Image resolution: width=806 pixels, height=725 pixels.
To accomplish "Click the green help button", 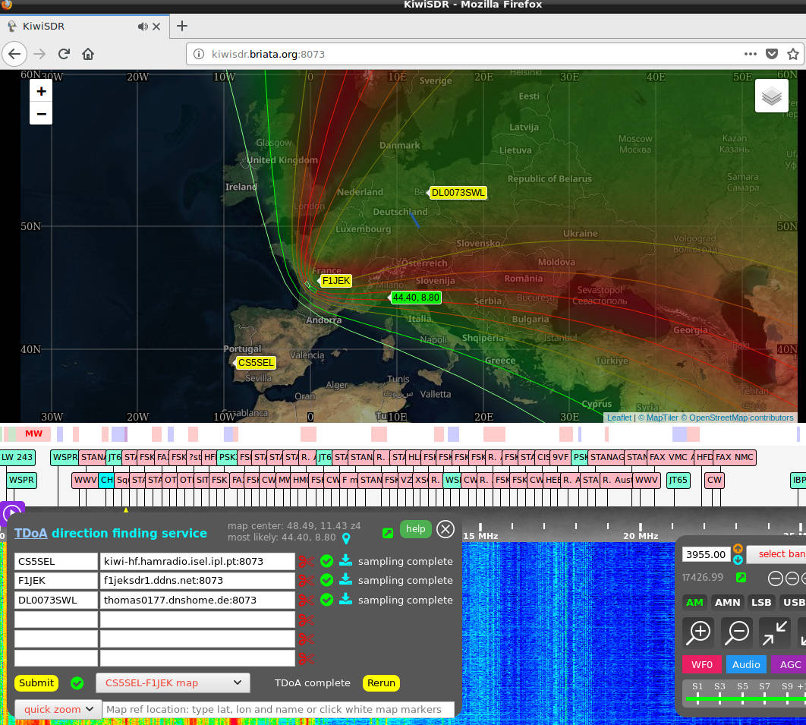I will (x=415, y=529).
